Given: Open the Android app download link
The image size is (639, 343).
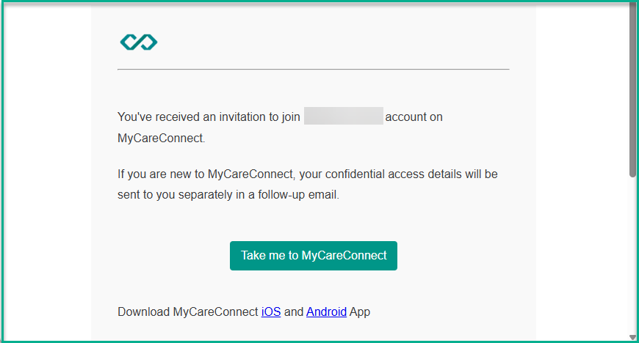Looking at the screenshot, I should [326, 311].
